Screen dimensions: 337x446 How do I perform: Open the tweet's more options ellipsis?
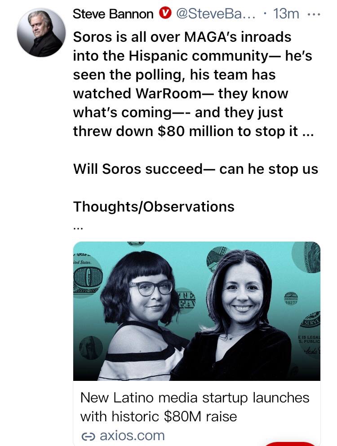coord(315,14)
